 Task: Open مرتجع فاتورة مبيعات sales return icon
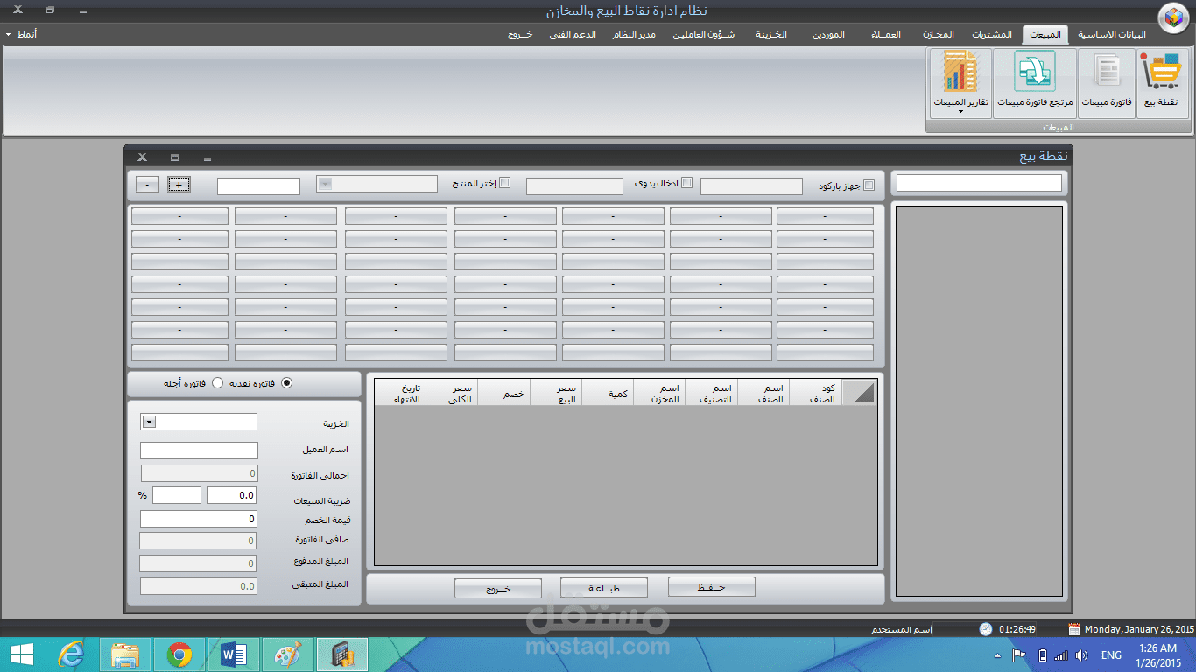[1035, 83]
